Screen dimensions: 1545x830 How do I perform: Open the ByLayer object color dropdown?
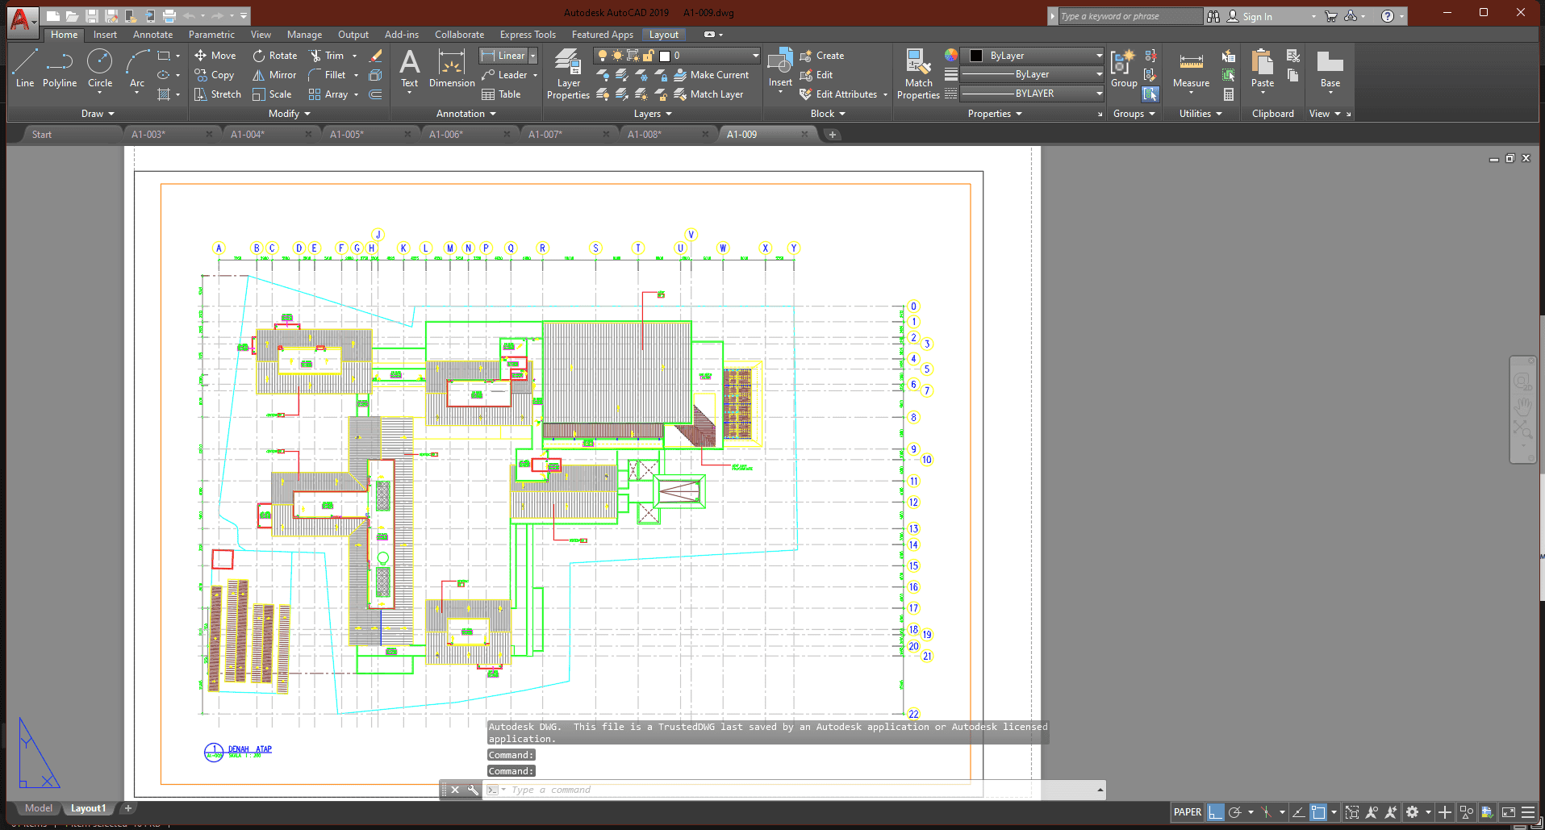point(1099,56)
